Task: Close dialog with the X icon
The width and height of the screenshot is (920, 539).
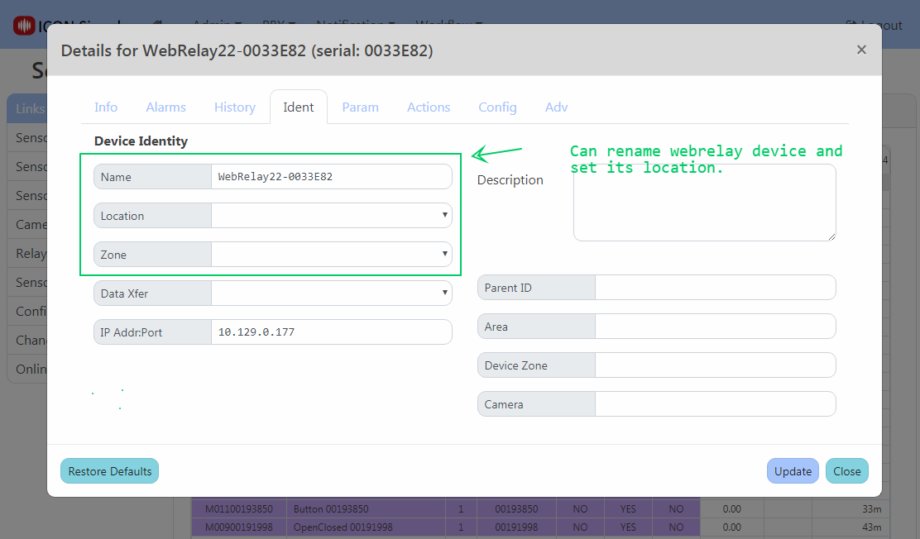Action: (861, 50)
